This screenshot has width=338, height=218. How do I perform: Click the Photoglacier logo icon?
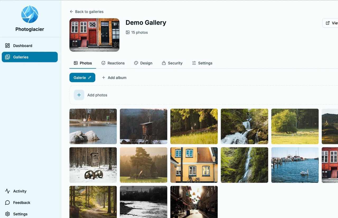coord(30,14)
